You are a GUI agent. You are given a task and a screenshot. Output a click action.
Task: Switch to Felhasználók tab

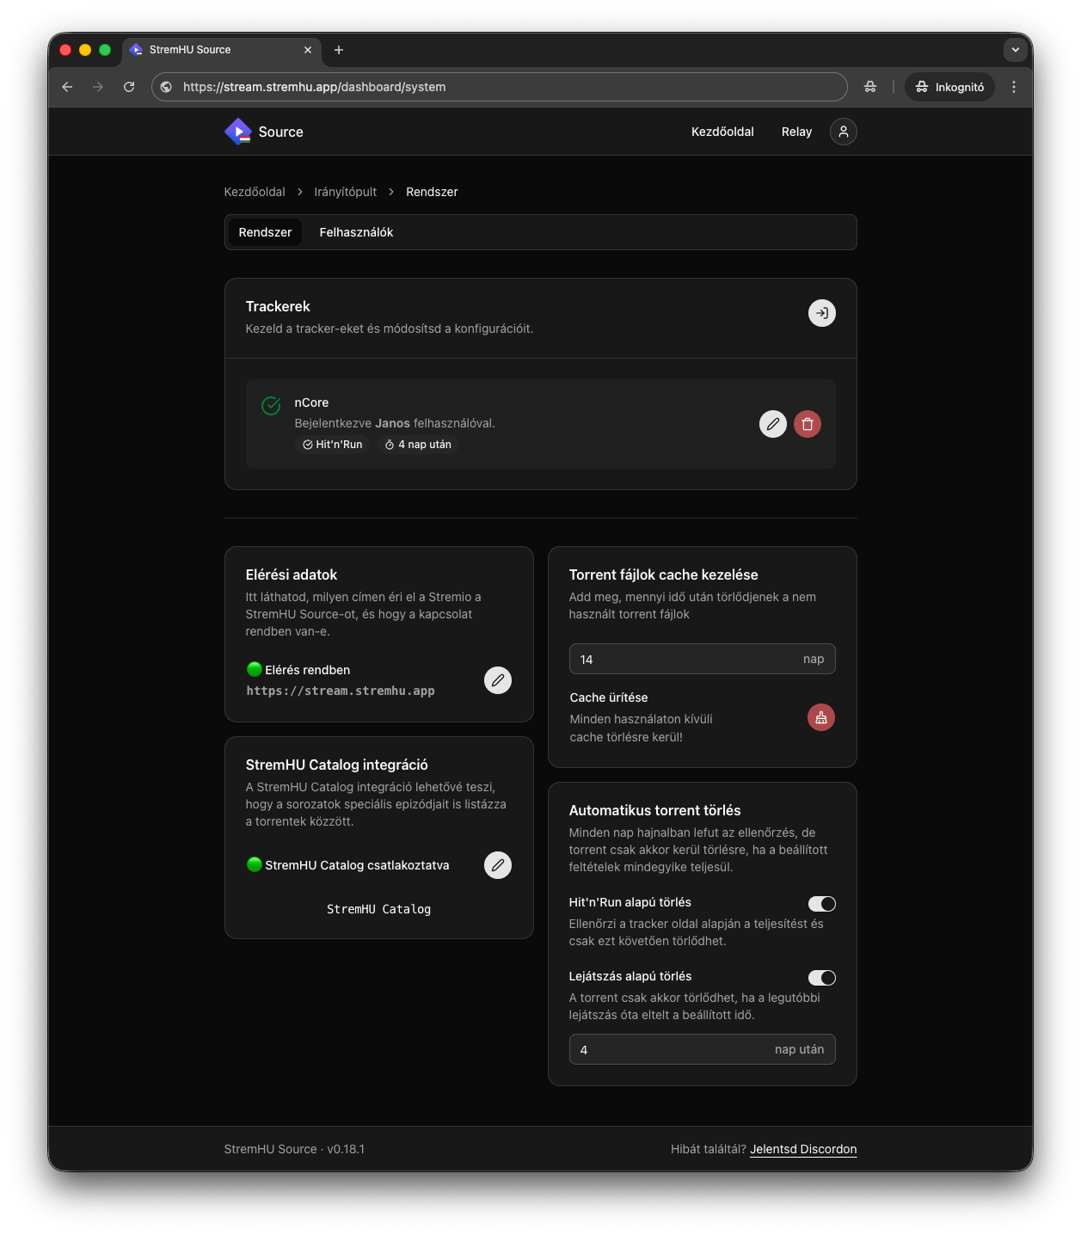click(356, 232)
